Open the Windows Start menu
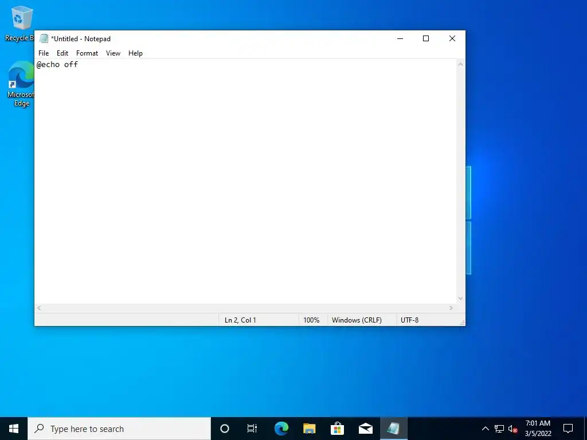 click(14, 429)
